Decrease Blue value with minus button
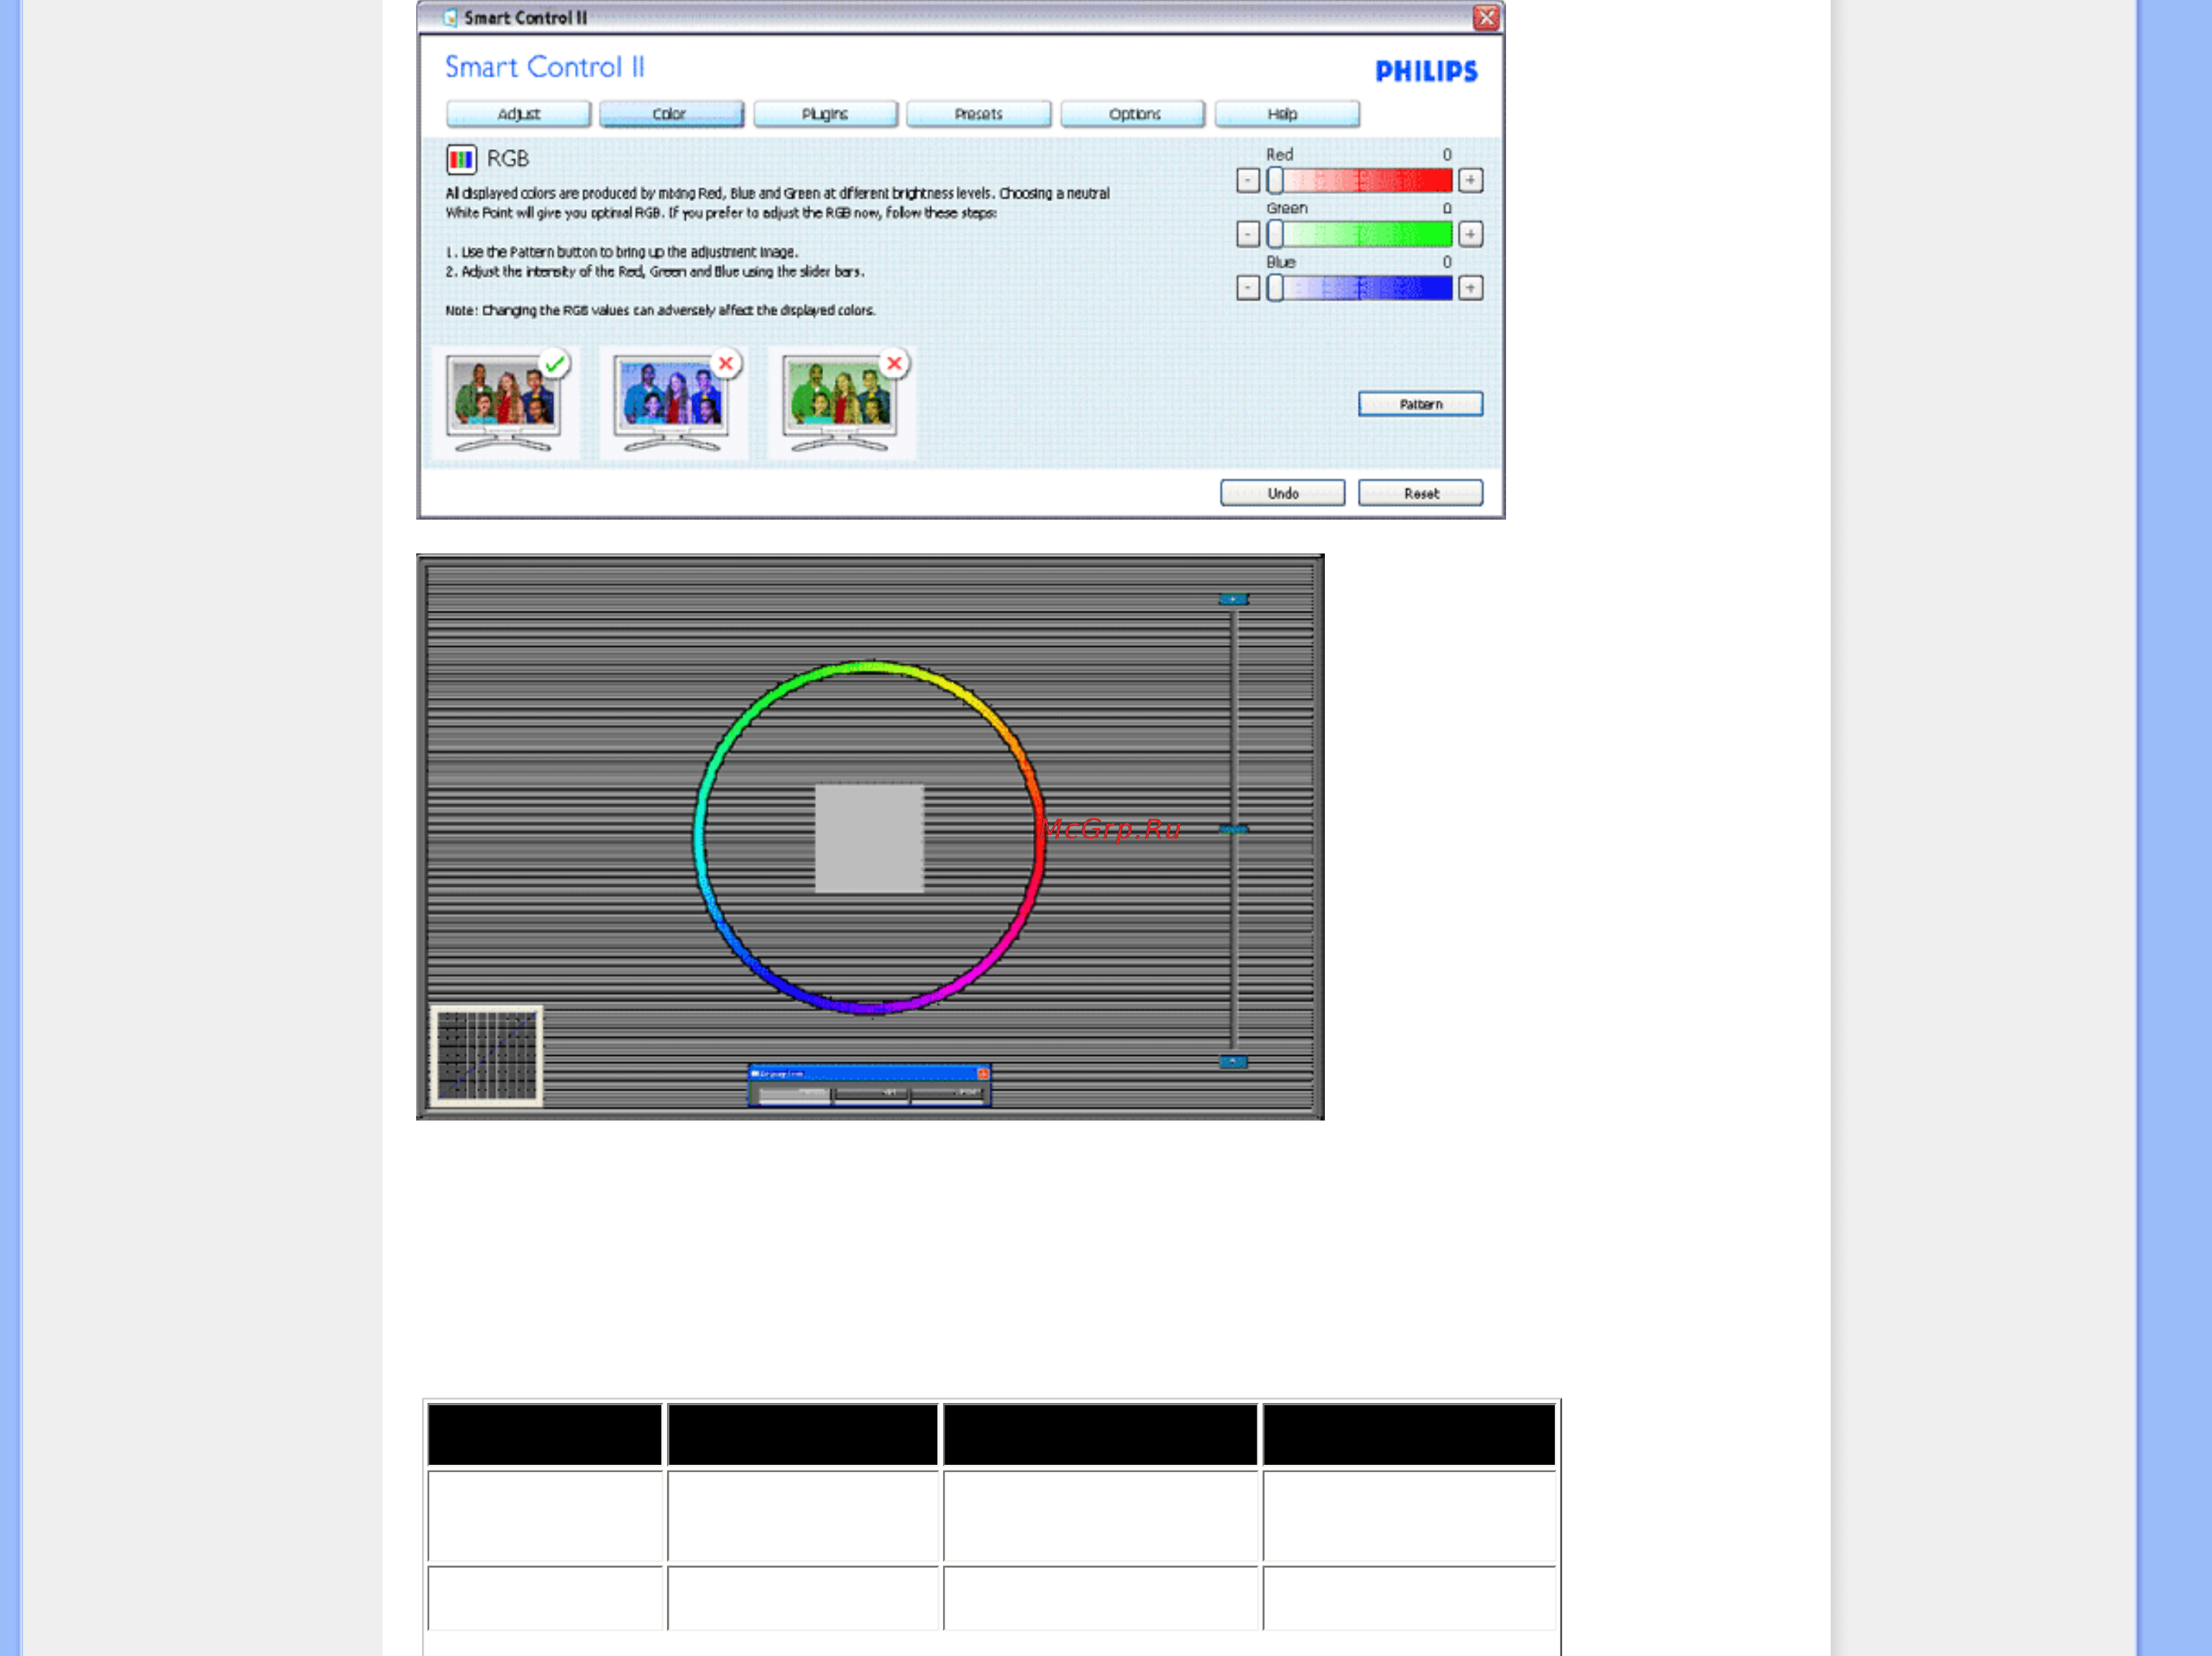The height and width of the screenshot is (1656, 2212). pyautogui.click(x=1247, y=288)
